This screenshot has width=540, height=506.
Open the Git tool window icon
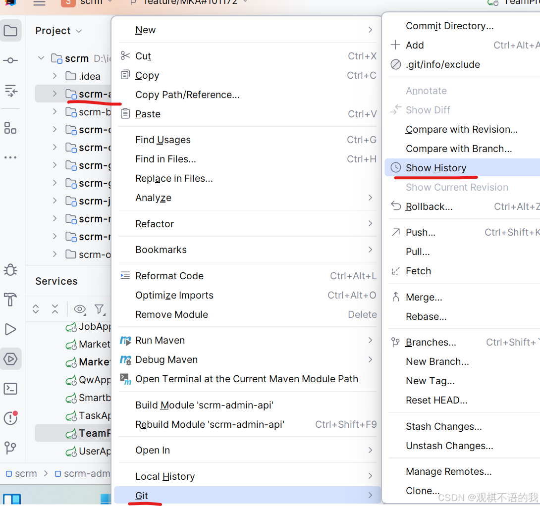click(10, 448)
